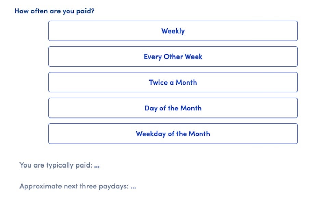Select the Weekly pay frequency option
The width and height of the screenshot is (332, 198).
(x=173, y=31)
